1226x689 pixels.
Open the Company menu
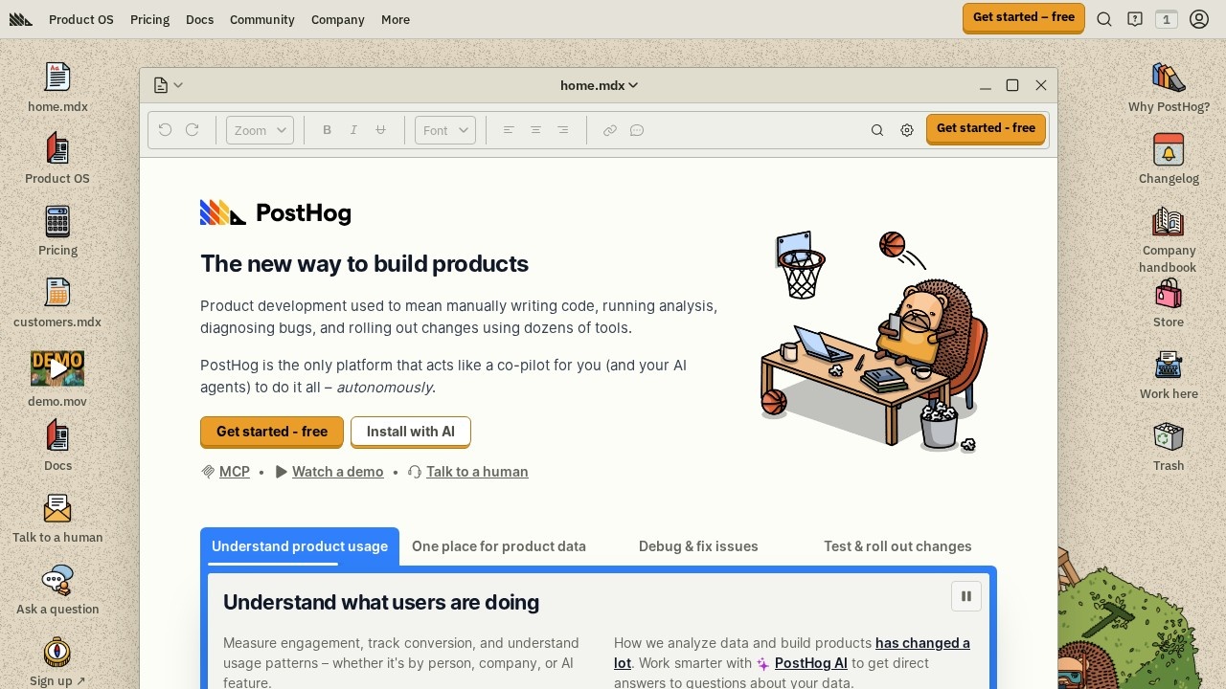[338, 19]
